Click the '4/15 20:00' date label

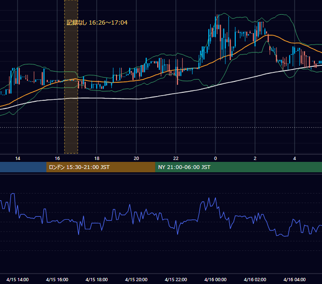click(136, 279)
